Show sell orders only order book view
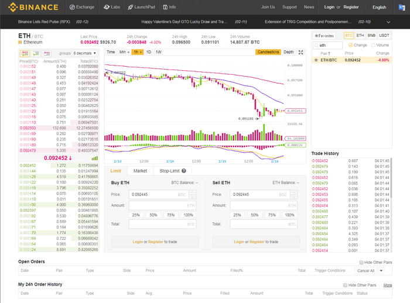This screenshot has width=410, height=303. pyautogui.click(x=46, y=54)
